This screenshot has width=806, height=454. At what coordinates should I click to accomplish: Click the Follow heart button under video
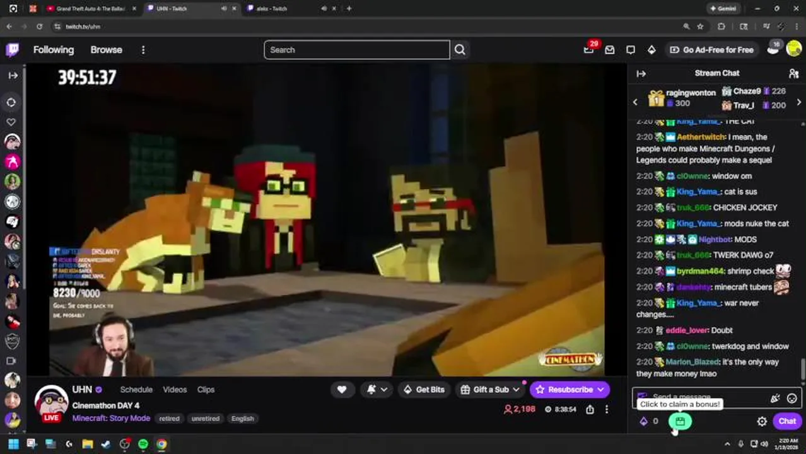point(342,390)
